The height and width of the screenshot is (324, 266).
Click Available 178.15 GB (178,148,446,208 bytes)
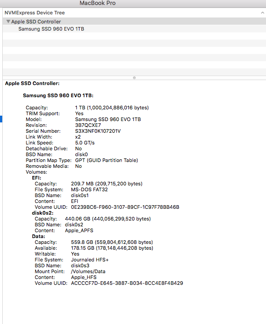click(x=112, y=248)
